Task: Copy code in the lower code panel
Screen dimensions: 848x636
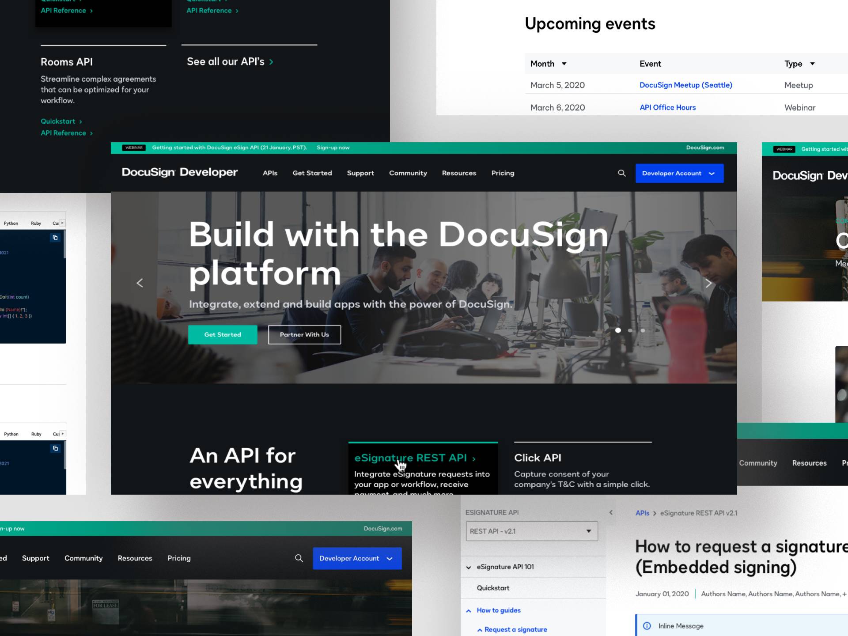Action: (x=55, y=448)
